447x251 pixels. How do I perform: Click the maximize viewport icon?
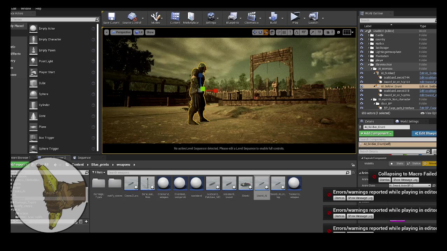[338, 32]
